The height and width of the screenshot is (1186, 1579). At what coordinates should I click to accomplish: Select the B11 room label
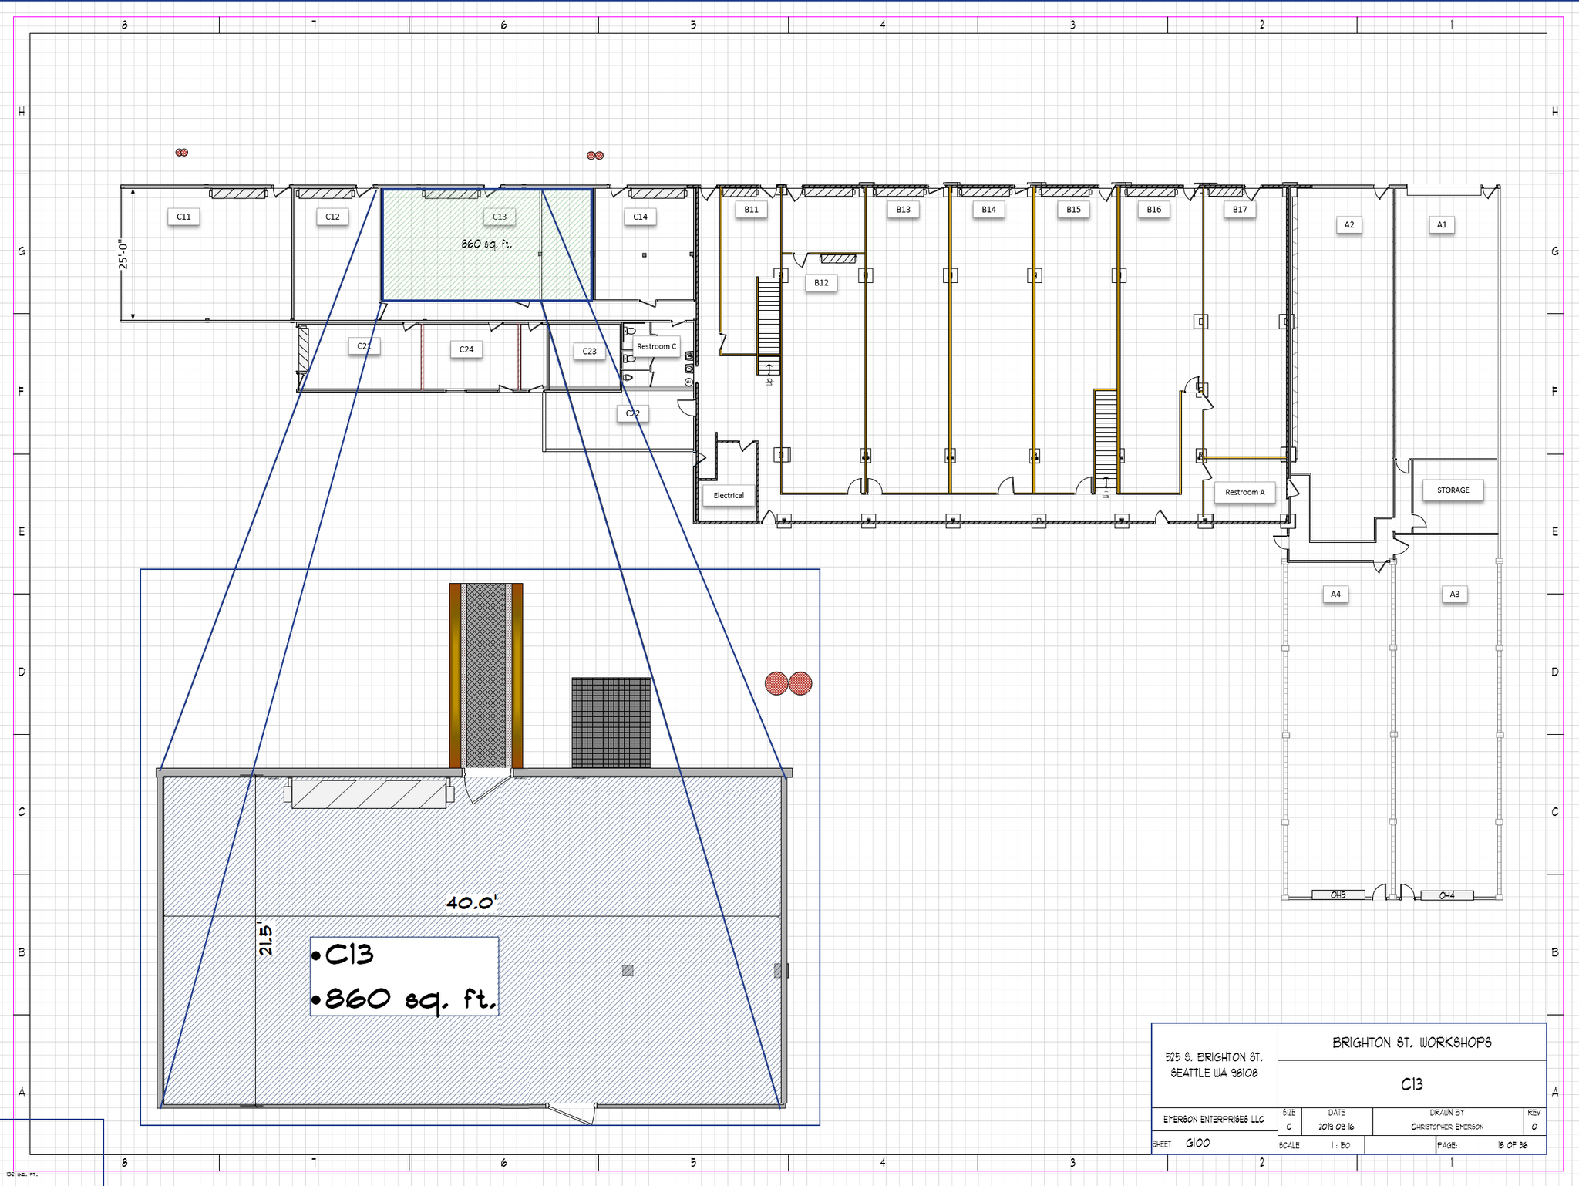point(751,209)
